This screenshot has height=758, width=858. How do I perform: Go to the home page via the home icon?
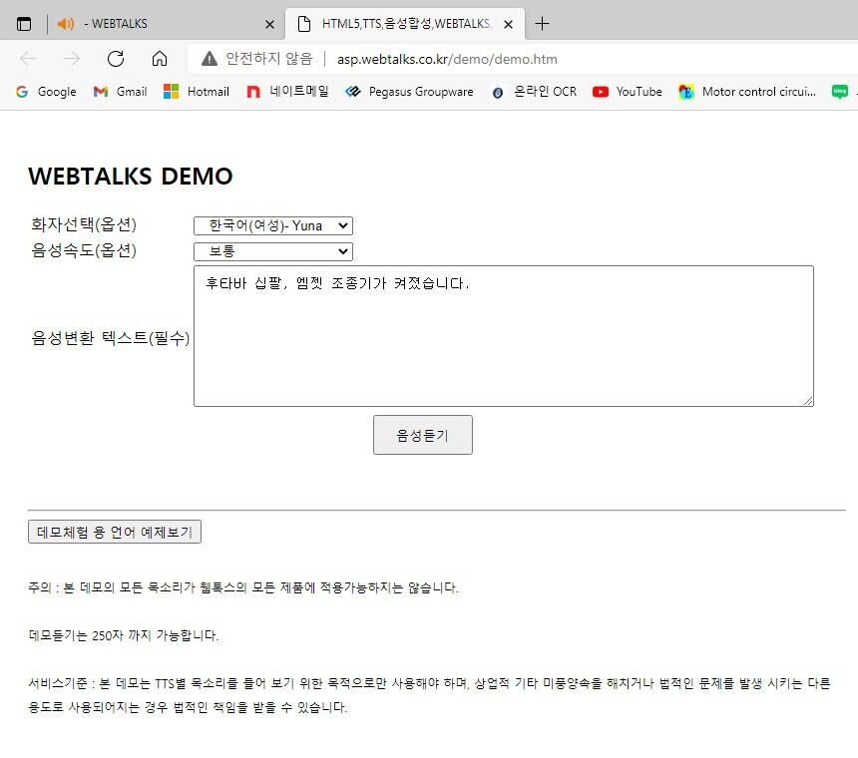tap(160, 59)
